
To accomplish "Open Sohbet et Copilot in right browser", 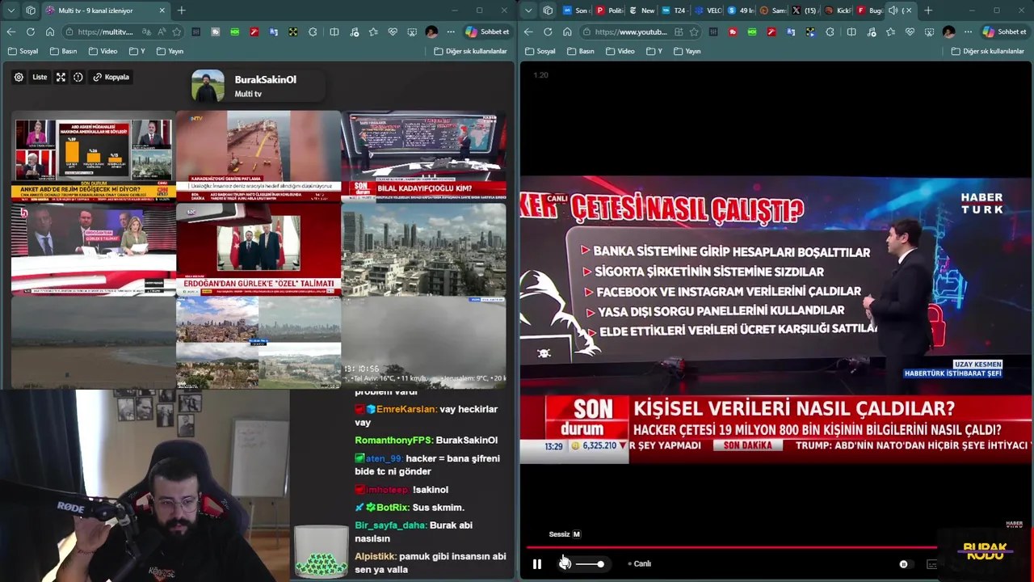I will pyautogui.click(x=1004, y=32).
